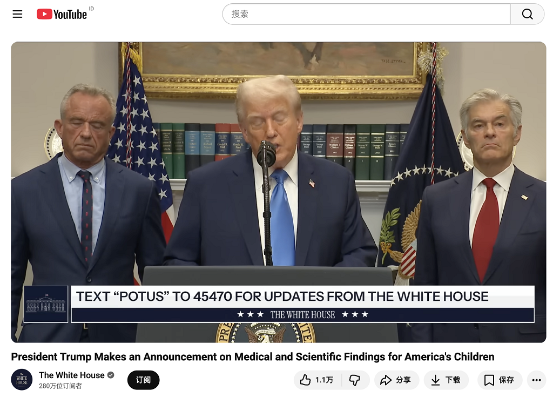Click the search magnifier button
The image size is (553, 397).
coord(527,14)
